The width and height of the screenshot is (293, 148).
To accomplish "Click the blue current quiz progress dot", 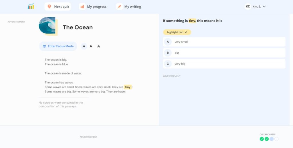I will [x=272, y=139].
